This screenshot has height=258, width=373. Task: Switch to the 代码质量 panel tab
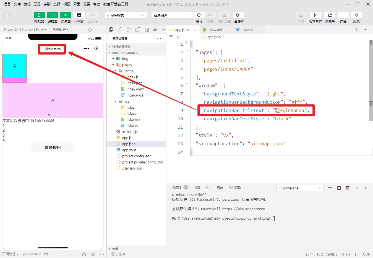235,187
